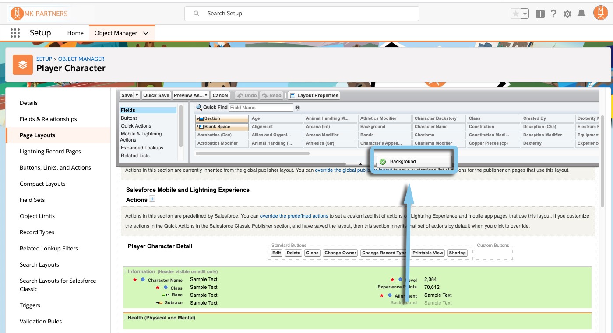
Task: Click the global actions plus icon
Action: 540,14
